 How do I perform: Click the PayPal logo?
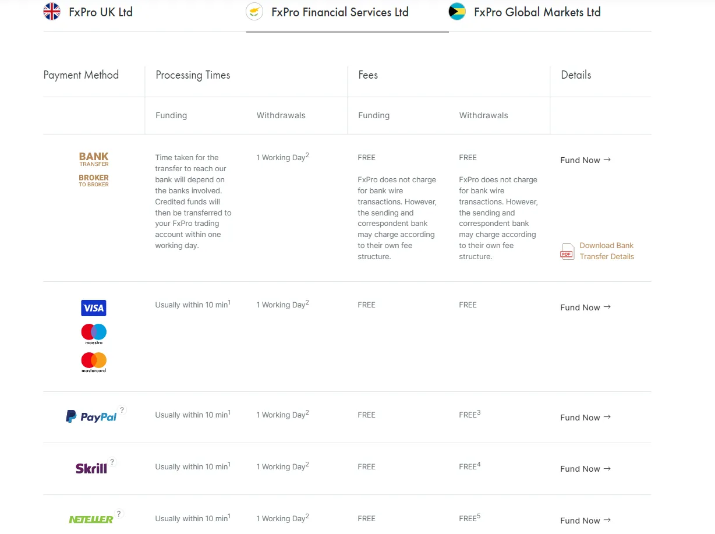(x=91, y=416)
